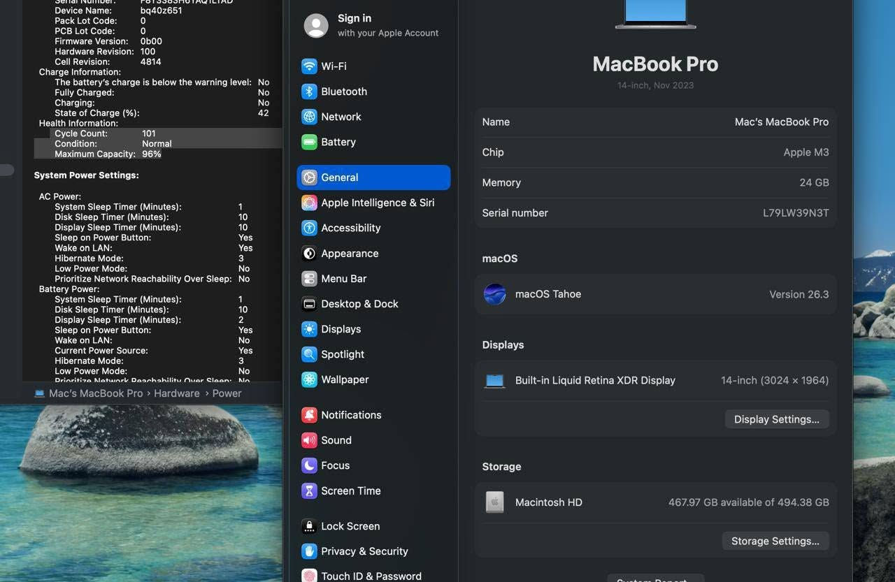Click the Notifications bell icon
895x582 pixels.
pyautogui.click(x=309, y=415)
